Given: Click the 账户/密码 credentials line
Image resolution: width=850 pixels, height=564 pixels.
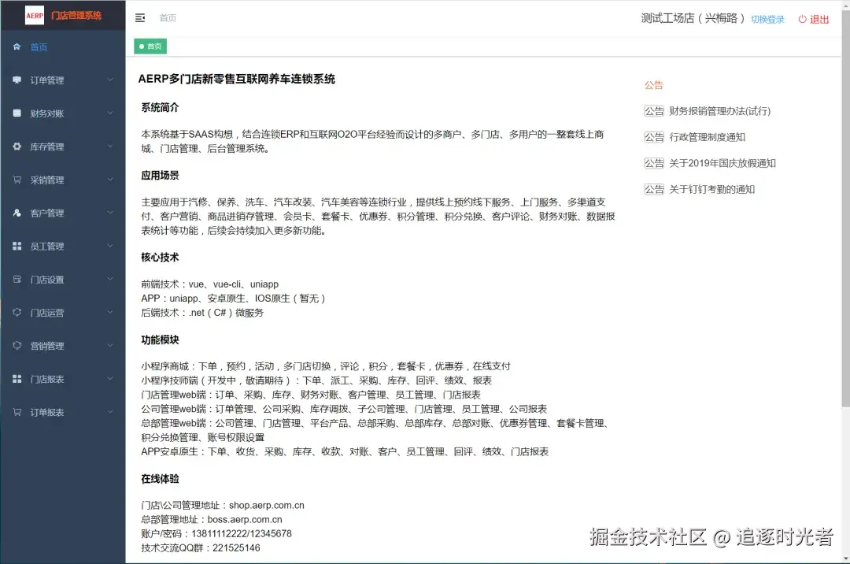Looking at the screenshot, I should 216,533.
